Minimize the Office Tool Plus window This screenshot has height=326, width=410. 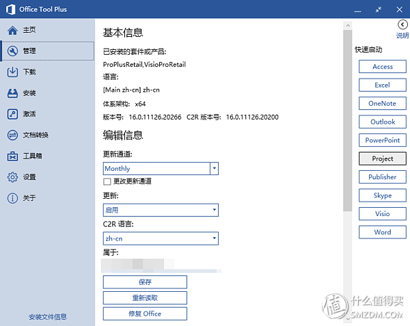[x=357, y=11]
